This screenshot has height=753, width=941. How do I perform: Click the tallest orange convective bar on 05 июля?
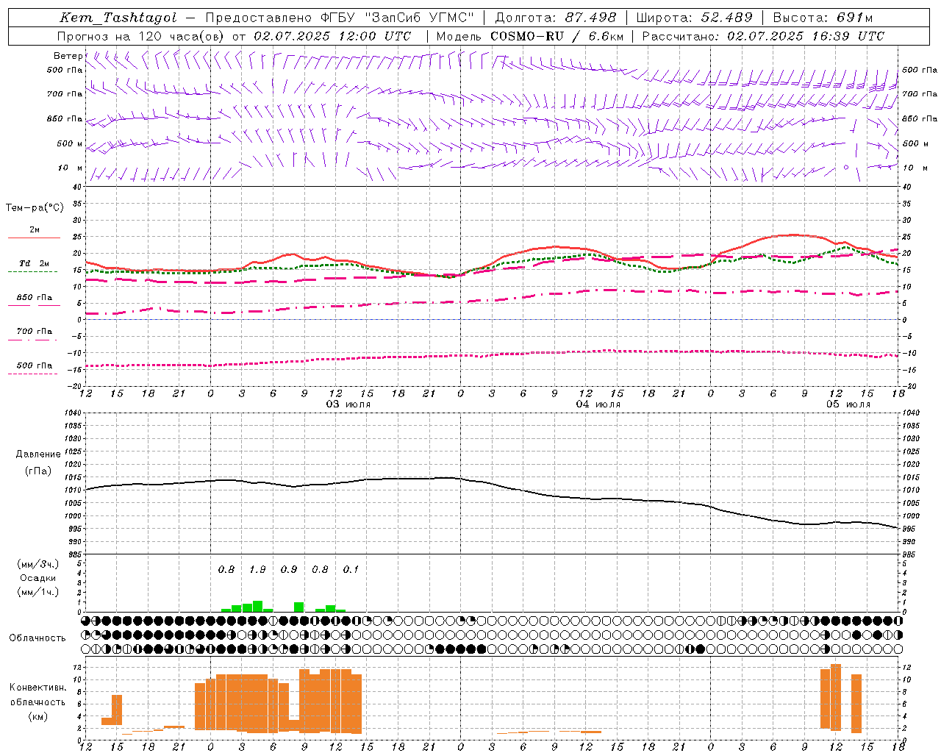pyautogui.click(x=836, y=697)
